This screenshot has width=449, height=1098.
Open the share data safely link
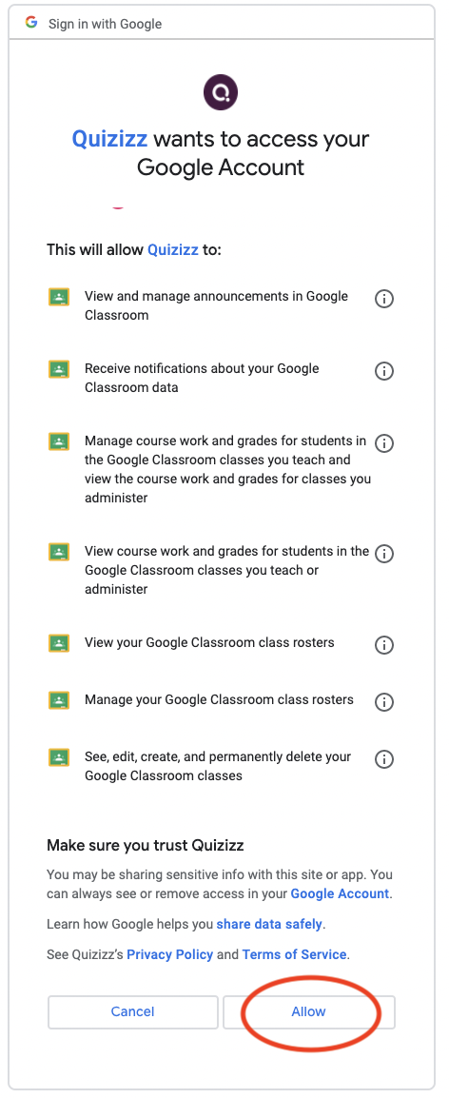tap(269, 924)
